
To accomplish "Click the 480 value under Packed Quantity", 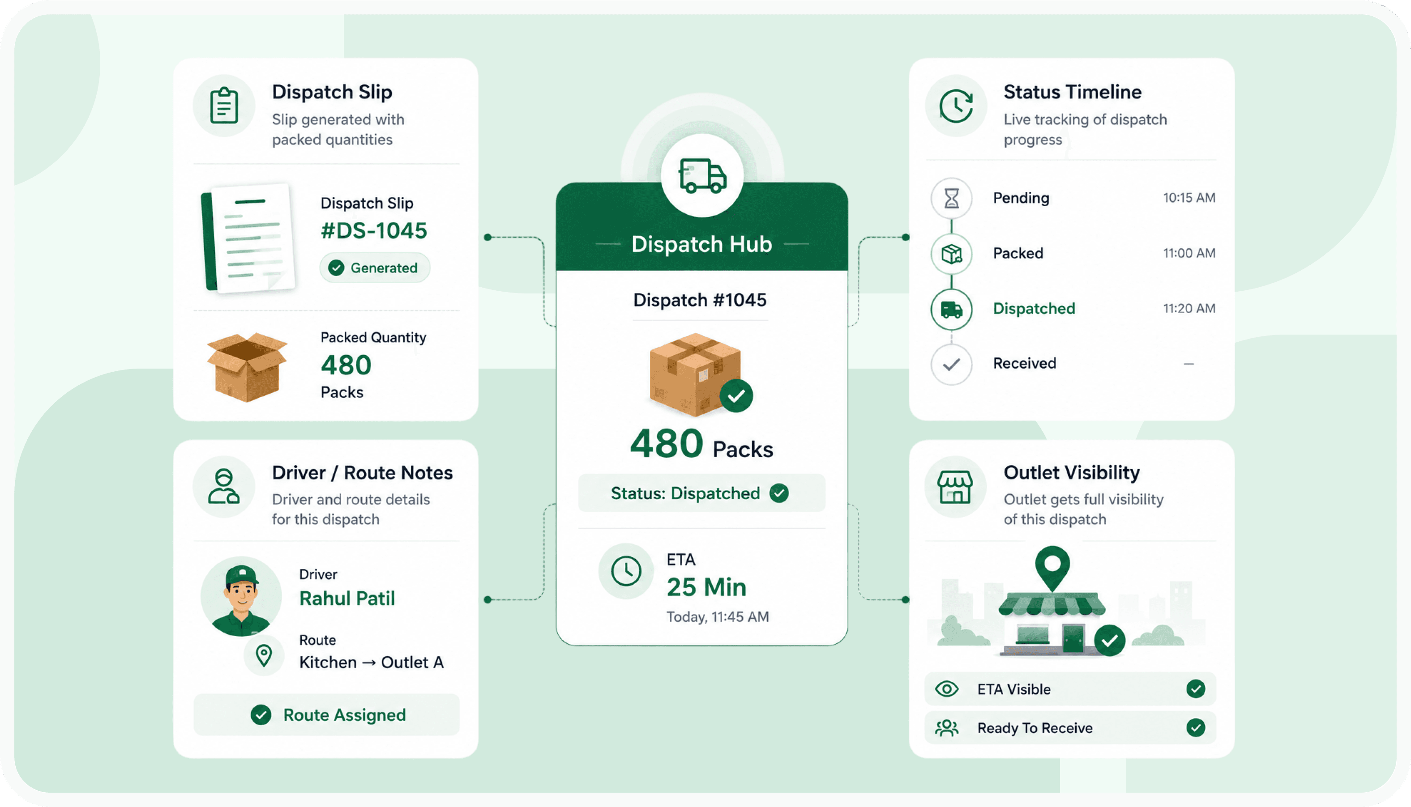I will pos(346,365).
